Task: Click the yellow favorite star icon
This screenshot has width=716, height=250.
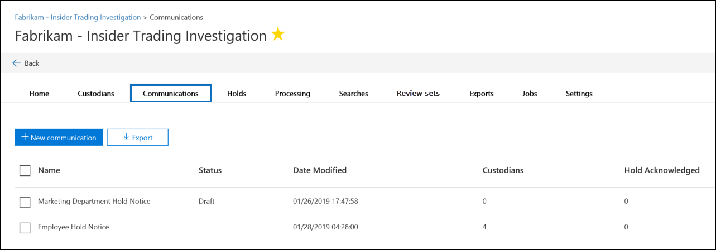Action: pyautogui.click(x=278, y=35)
